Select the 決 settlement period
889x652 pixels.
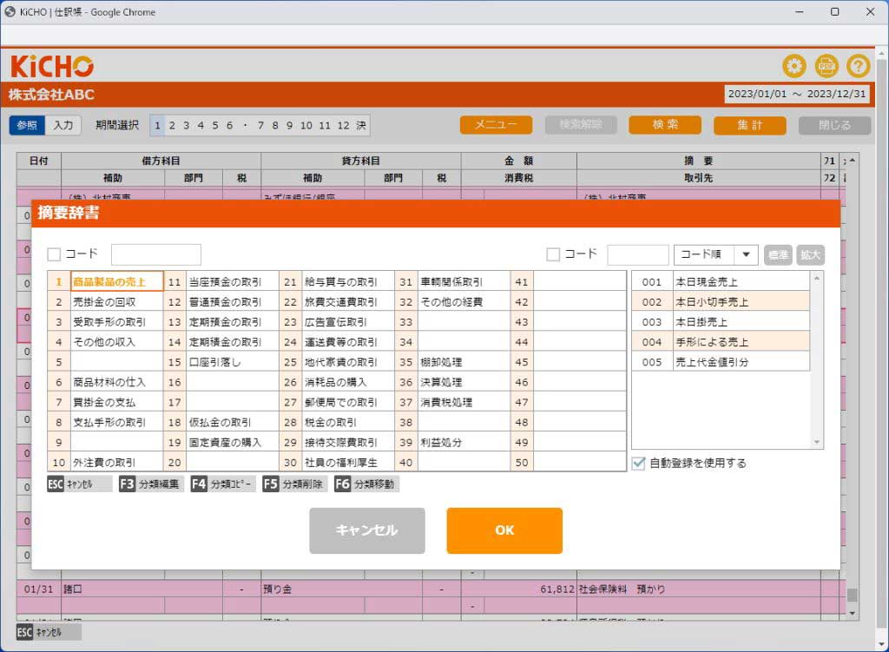click(x=361, y=125)
